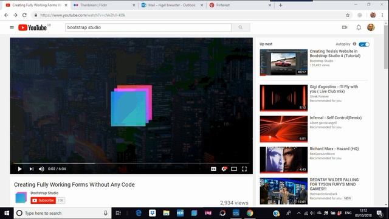Open taskbar clock and date
The width and height of the screenshot is (389, 219).
[363, 213]
